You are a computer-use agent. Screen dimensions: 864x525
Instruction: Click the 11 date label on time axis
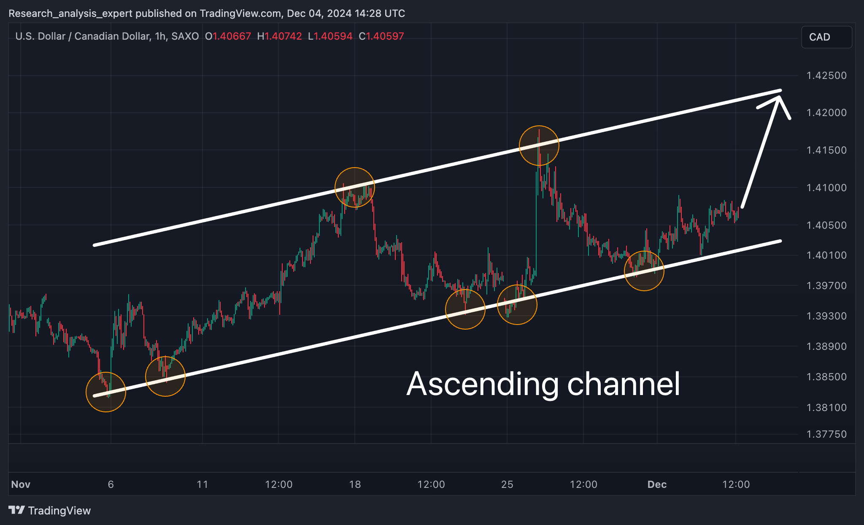click(202, 484)
